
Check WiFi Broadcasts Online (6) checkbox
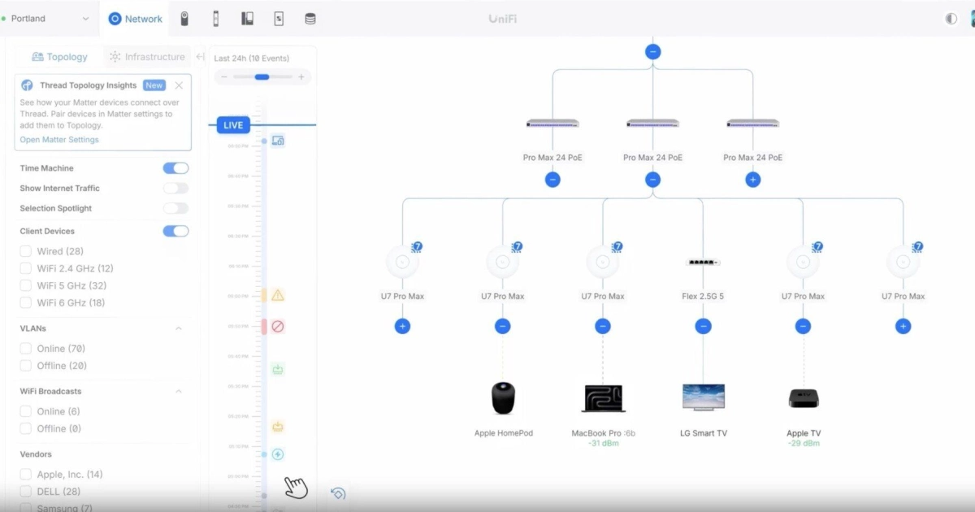point(26,411)
